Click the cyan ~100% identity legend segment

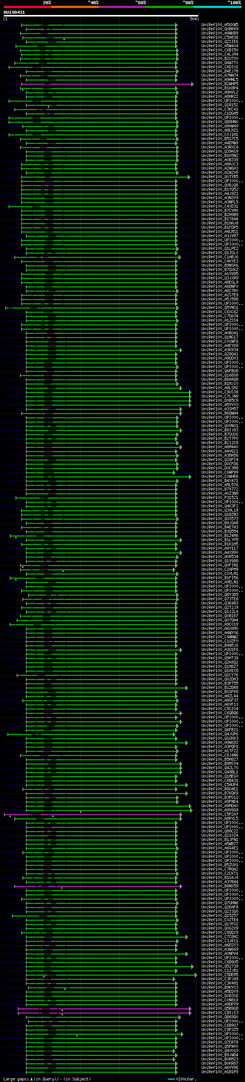pyautogui.click(x=217, y=7)
